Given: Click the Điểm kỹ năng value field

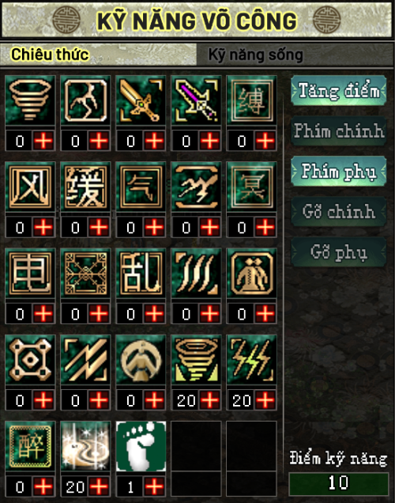Looking at the screenshot, I should (339, 484).
